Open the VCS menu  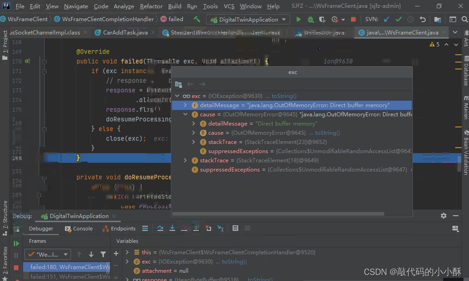(229, 6)
